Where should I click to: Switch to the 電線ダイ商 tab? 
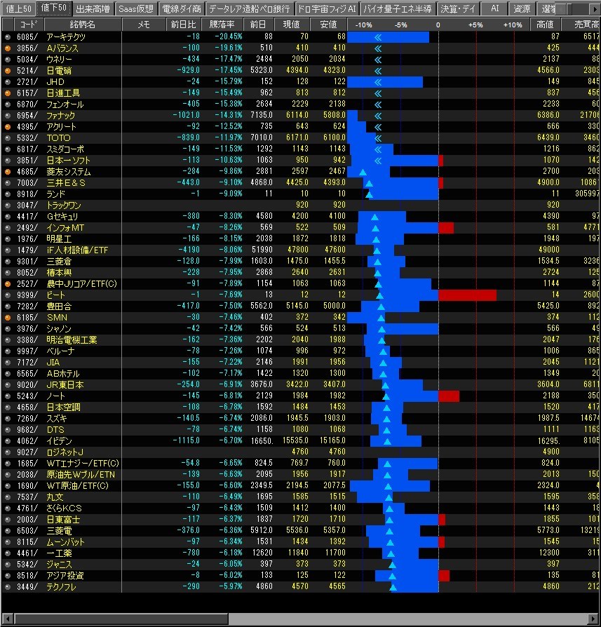click(182, 9)
